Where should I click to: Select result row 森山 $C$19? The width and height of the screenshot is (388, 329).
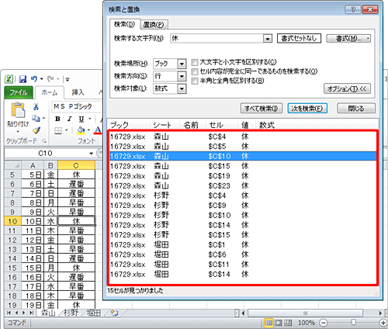243,176
